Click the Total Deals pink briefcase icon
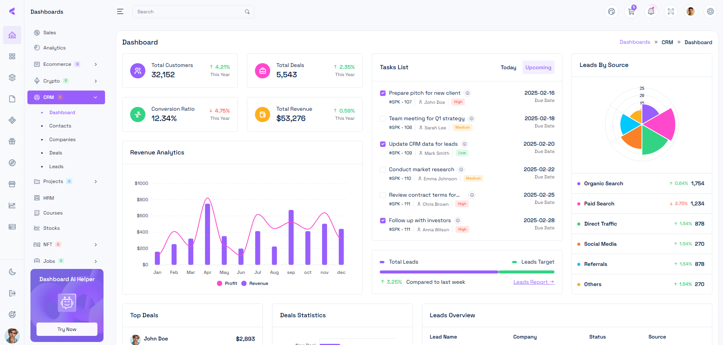This screenshot has width=723, height=345. pos(263,71)
